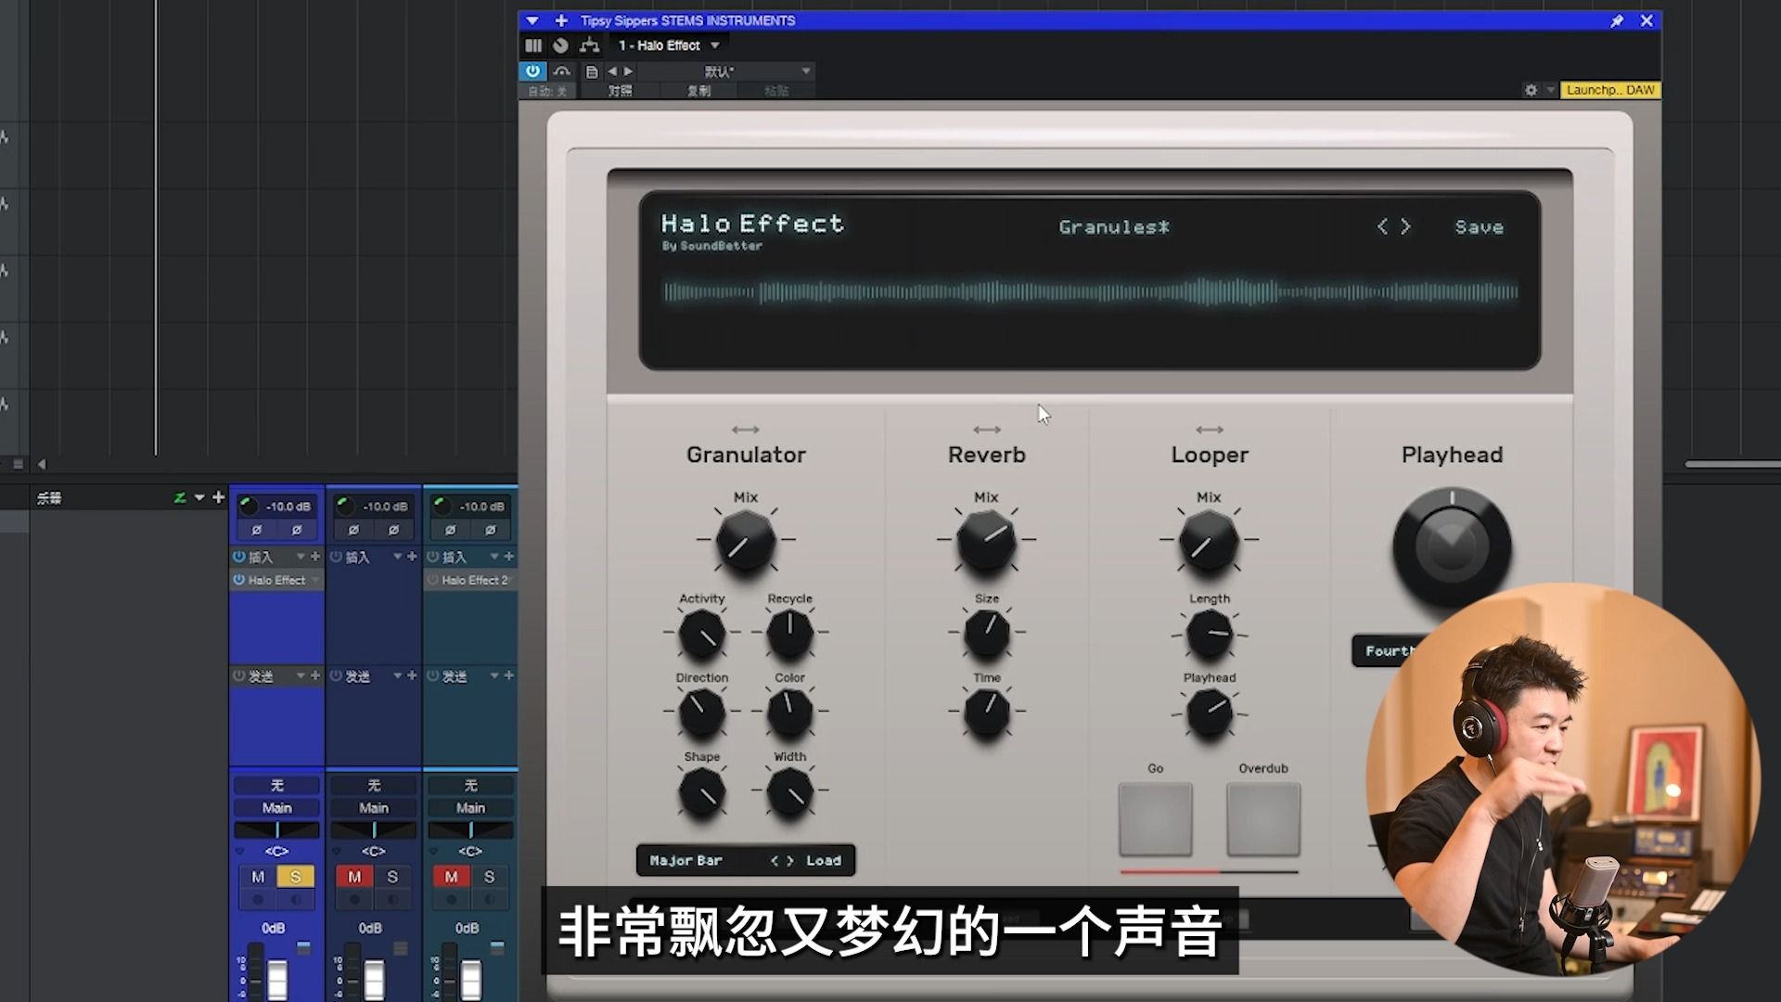Screen dimensions: 1781x1002
Task: Toggle right phase invert on third channel
Action: pyautogui.click(x=490, y=530)
